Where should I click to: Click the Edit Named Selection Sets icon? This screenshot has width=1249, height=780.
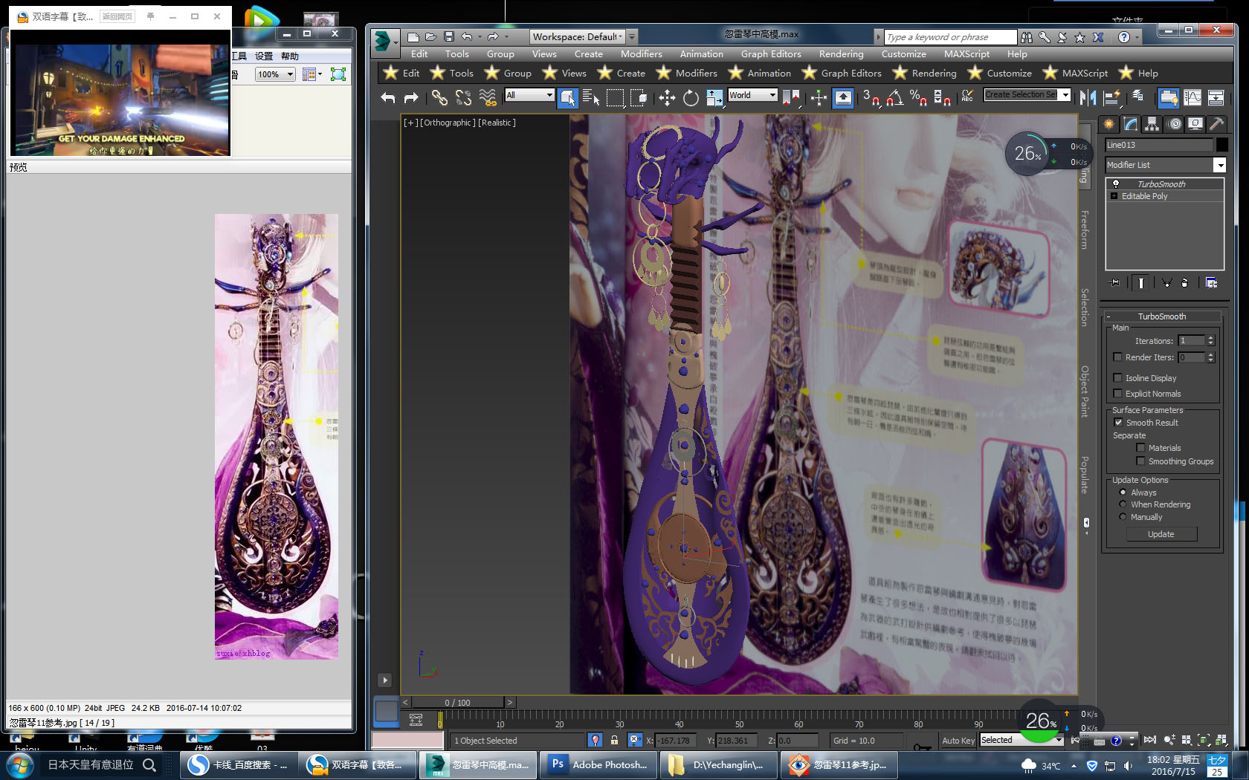click(967, 97)
